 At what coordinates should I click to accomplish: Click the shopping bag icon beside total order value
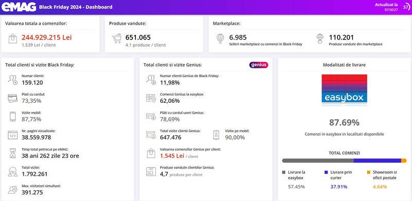12,39
